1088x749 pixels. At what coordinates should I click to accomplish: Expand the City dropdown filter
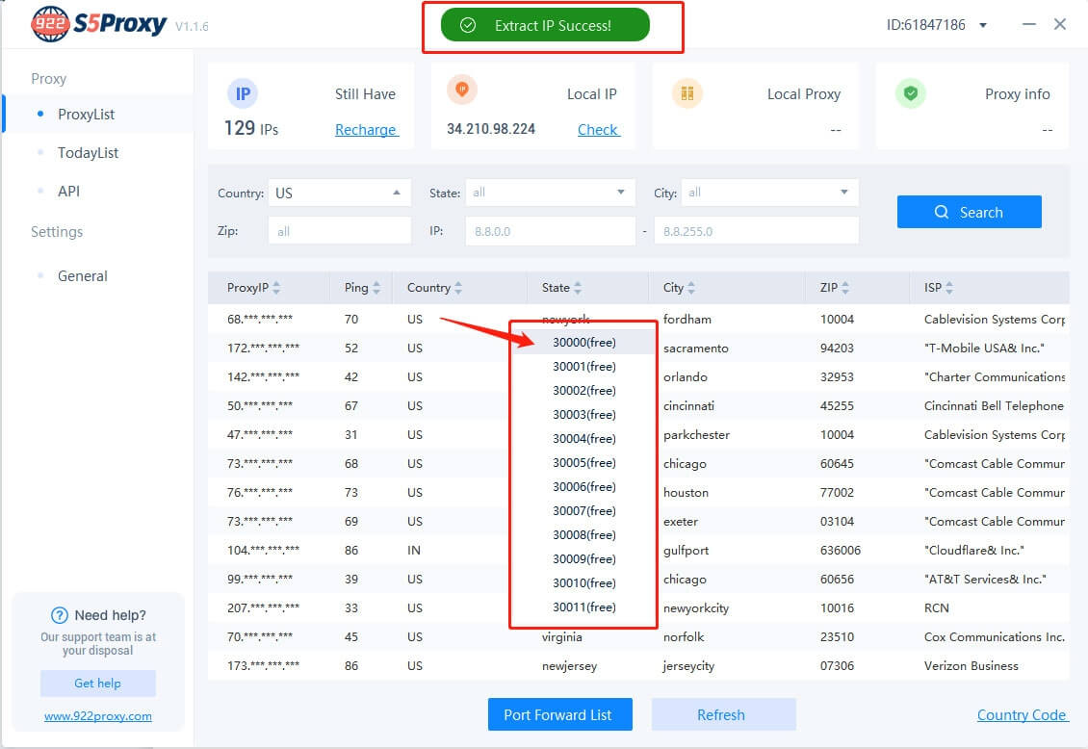pos(768,193)
